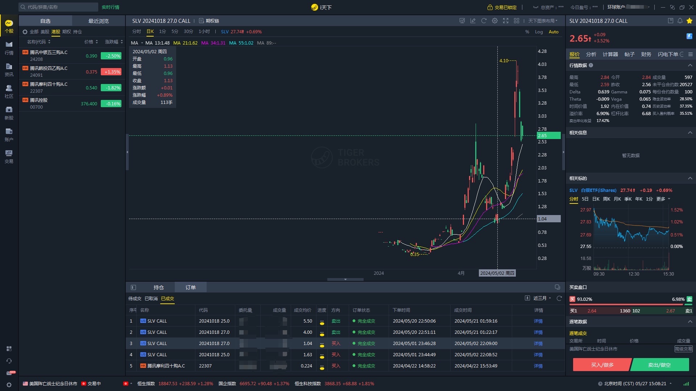
Task: Open the 天下图表布局 layout dropdown
Action: (x=543, y=21)
